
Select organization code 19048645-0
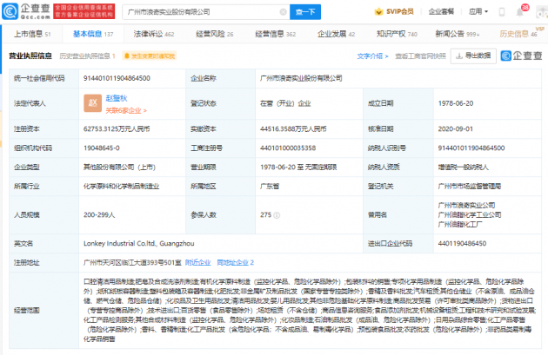(x=102, y=148)
